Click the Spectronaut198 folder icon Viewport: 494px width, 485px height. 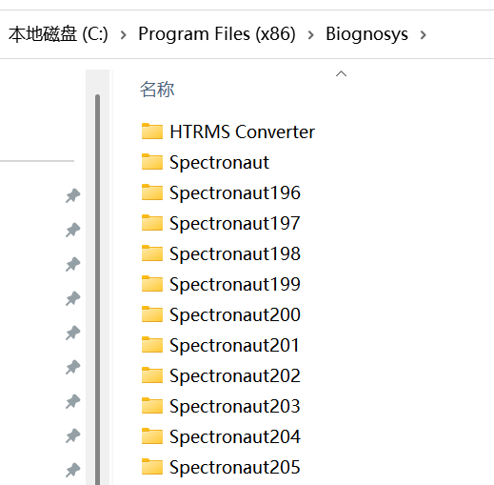click(x=152, y=253)
